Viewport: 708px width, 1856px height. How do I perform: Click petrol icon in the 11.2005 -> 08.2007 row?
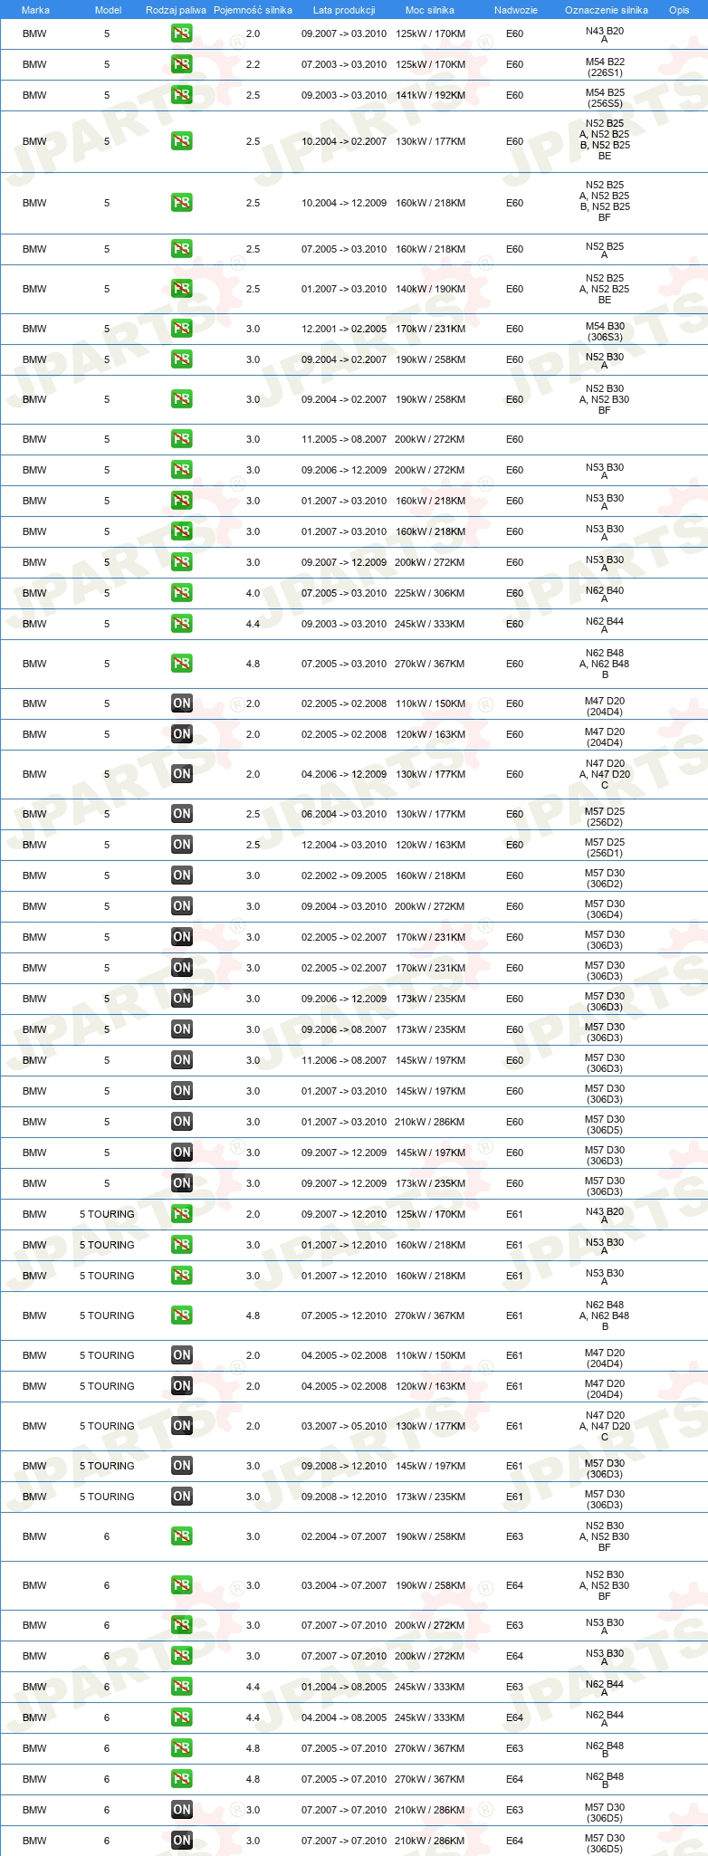coord(182,440)
